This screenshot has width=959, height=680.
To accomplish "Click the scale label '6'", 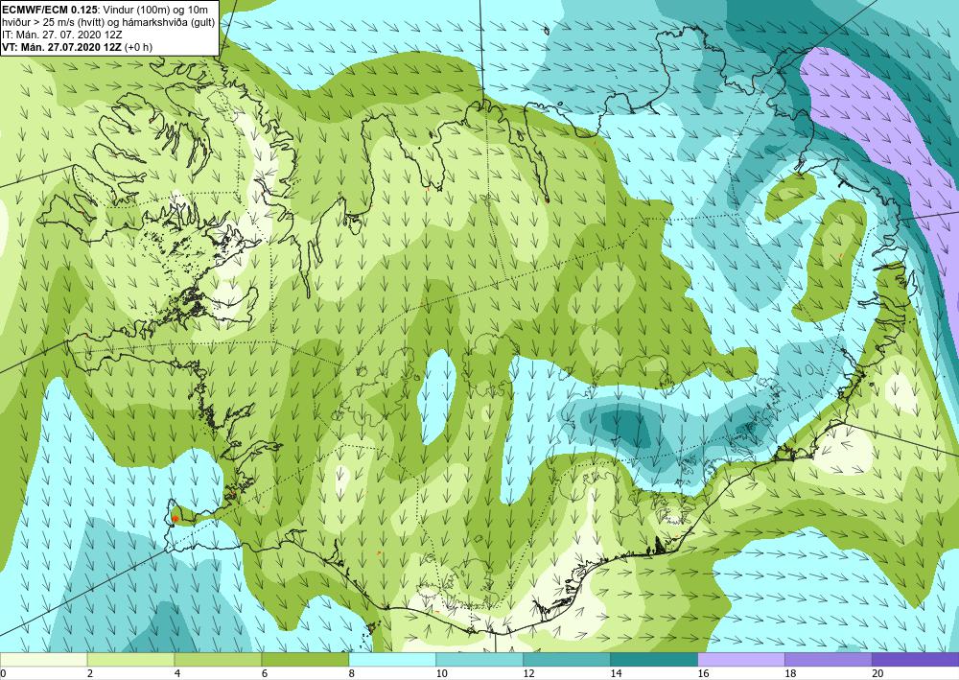I will point(265,673).
